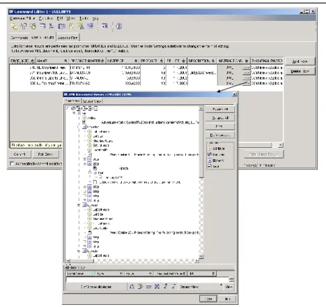Click the View button beside Default View

[228, 287]
